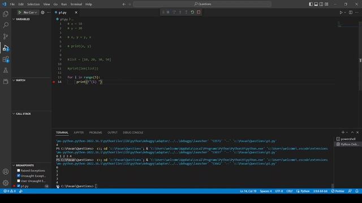Maximize the panel with the up chevron

(352, 133)
